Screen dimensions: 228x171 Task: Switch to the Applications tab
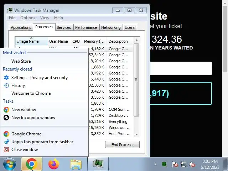coord(21,27)
